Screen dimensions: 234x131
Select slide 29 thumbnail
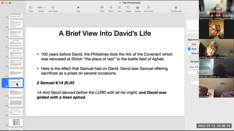(16, 112)
